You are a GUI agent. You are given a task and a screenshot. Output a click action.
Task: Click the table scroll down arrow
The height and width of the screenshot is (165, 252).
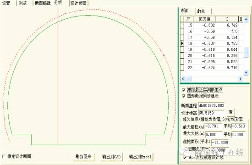(246, 72)
